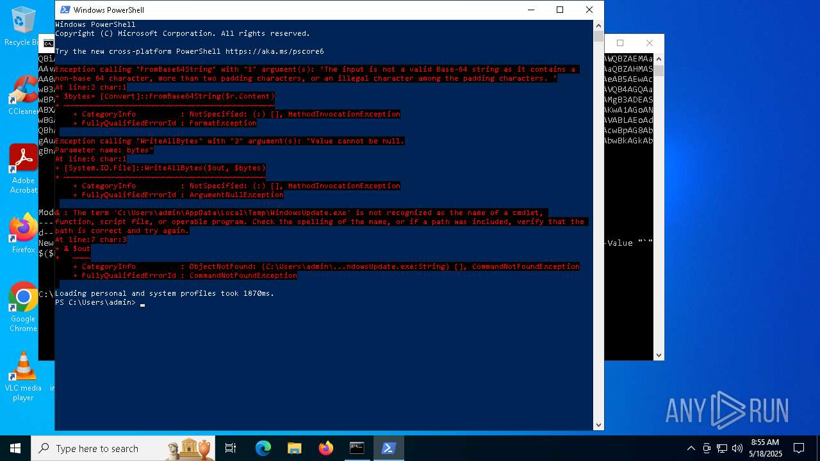Minimize the Windows PowerShell window
Screen dimensions: 820x461
point(531,10)
